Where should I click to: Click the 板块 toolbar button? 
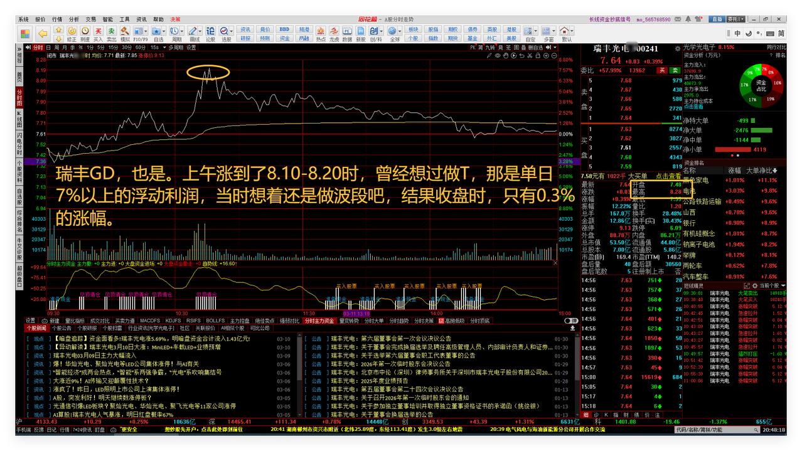coord(413,29)
